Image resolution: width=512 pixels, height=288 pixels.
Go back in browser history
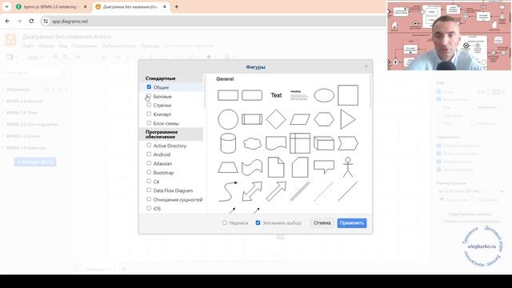click(x=7, y=22)
